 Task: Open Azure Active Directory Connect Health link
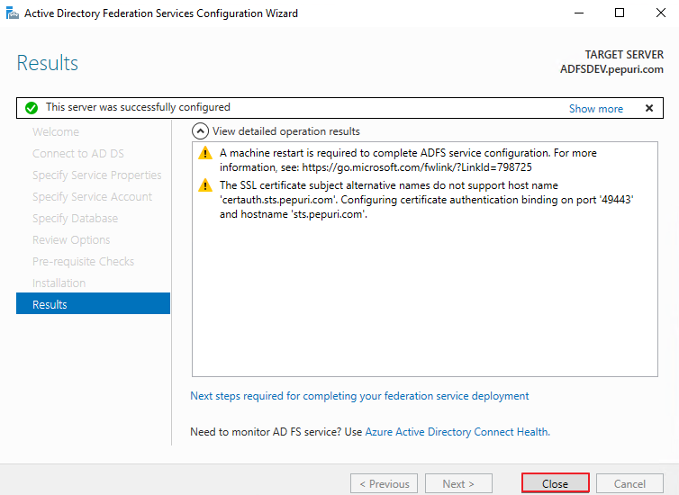pos(457,432)
